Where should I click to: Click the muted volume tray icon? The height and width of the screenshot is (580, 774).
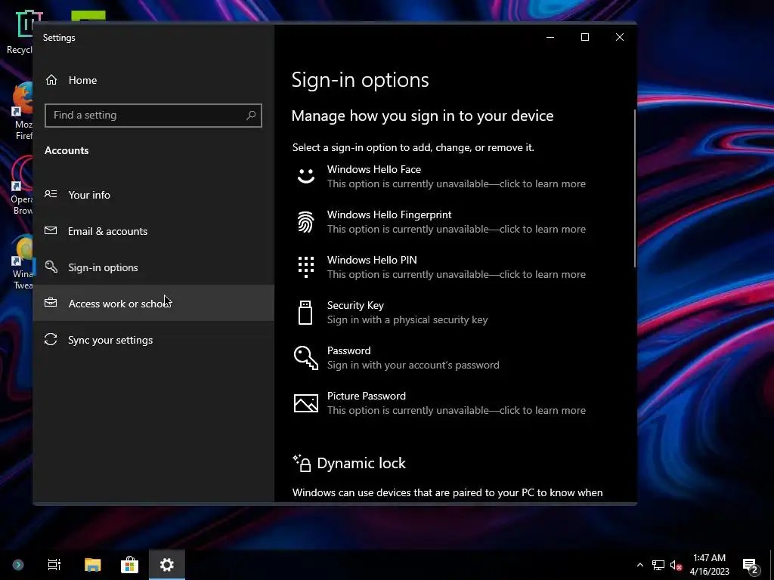(676, 565)
